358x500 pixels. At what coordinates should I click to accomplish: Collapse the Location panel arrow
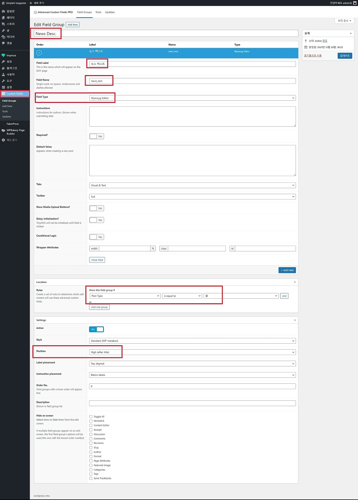[x=295, y=282]
